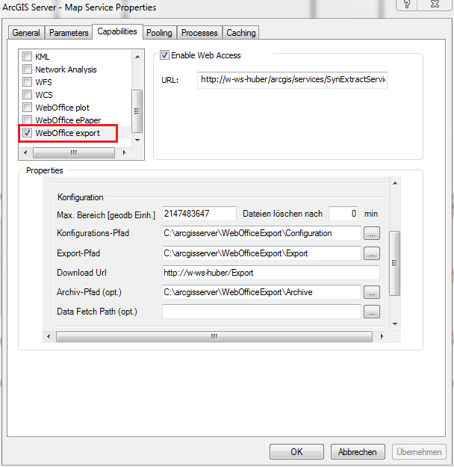Click the Max. Bereich value field
The height and width of the screenshot is (467, 454).
point(199,214)
